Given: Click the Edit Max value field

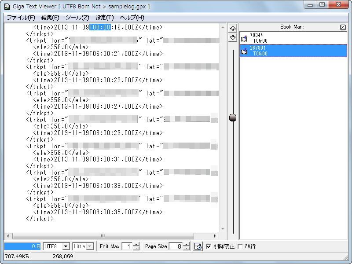Looking at the screenshot, I should pyautogui.click(x=127, y=246).
